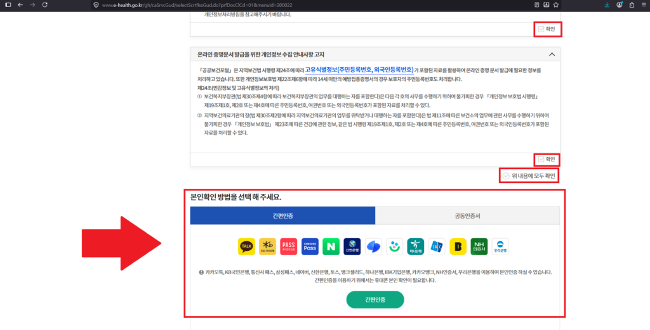650x330 pixels.
Task: Bookmark this page with star
Action: [556, 5]
